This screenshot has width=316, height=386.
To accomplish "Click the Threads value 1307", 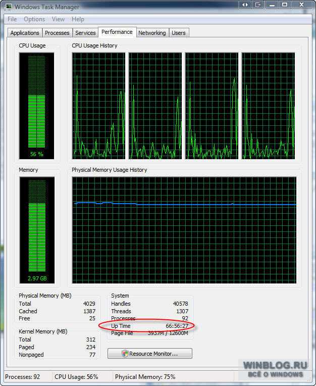I will 182,311.
